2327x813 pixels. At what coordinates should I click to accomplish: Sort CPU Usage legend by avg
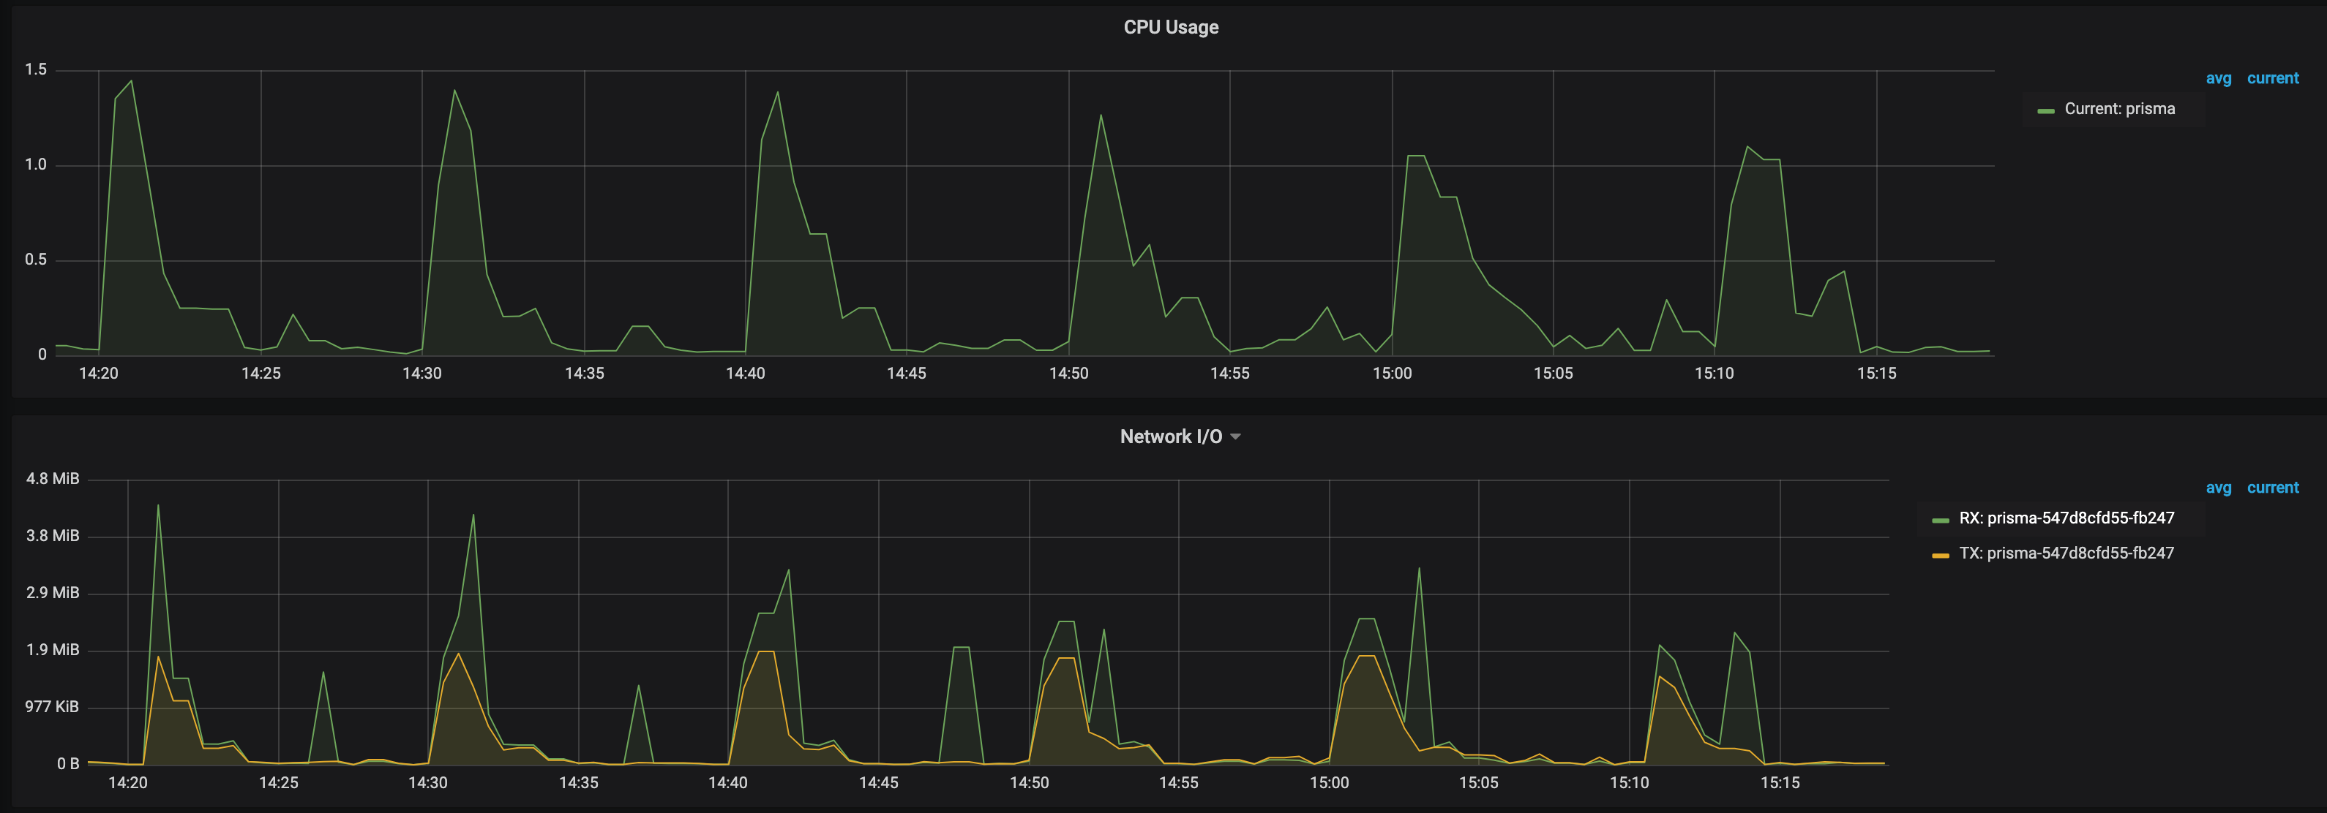point(2218,78)
